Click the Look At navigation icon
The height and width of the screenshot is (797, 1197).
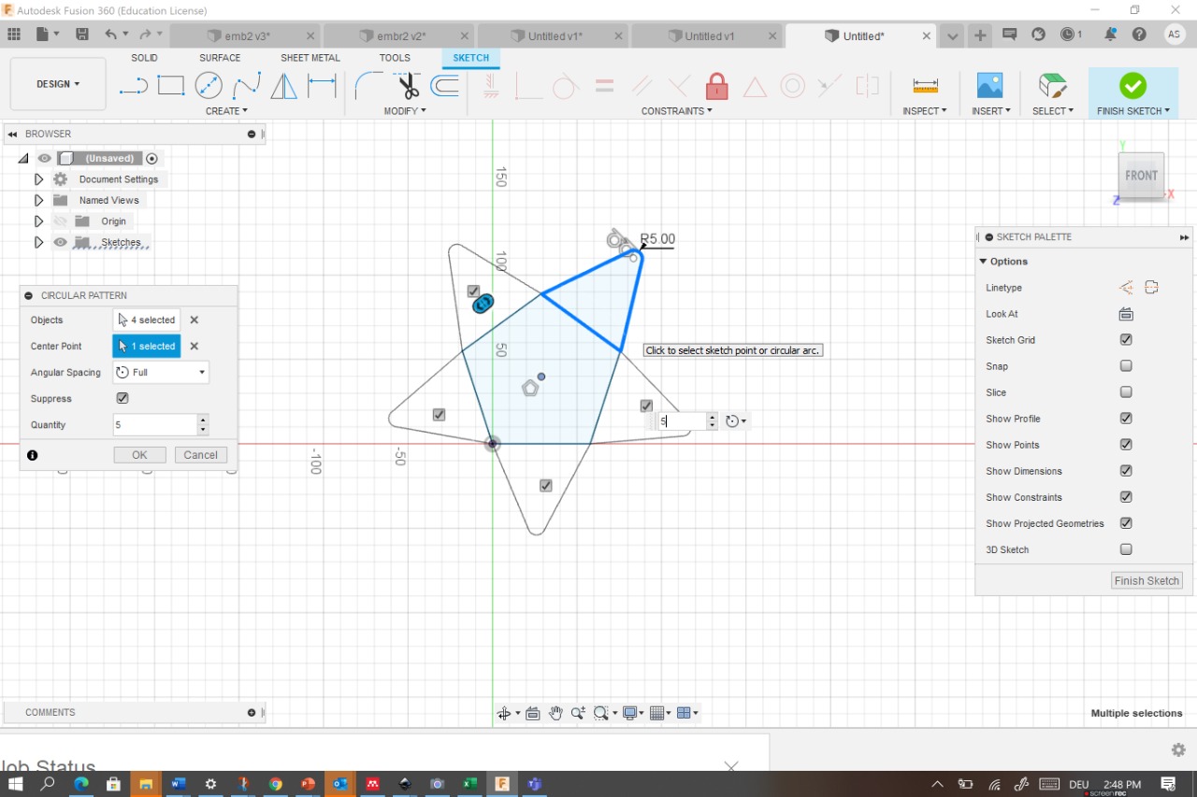(533, 713)
